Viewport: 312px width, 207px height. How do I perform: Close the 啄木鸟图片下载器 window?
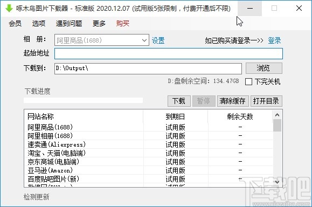(x=299, y=8)
